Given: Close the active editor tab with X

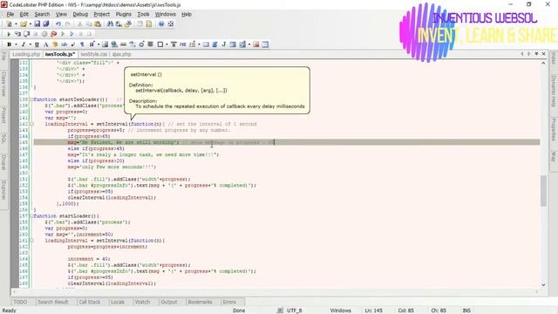Looking at the screenshot, I should 544,54.
